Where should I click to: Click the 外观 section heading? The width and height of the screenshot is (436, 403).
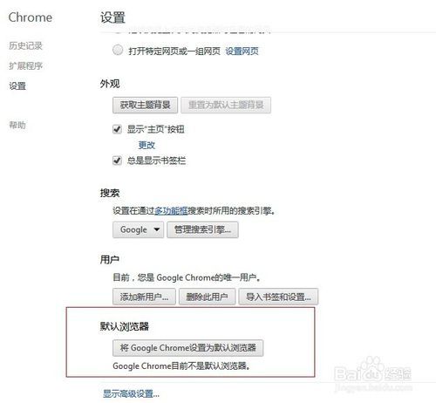point(110,84)
